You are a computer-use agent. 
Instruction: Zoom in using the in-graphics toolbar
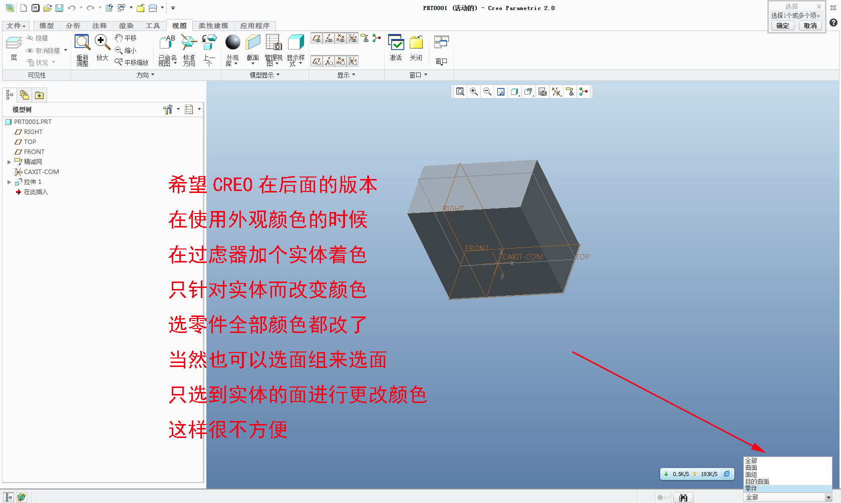click(x=473, y=91)
